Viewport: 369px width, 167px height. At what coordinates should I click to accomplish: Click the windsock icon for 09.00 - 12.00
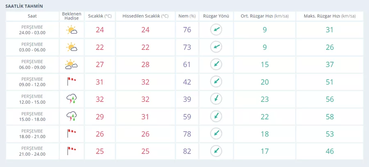(x=71, y=82)
